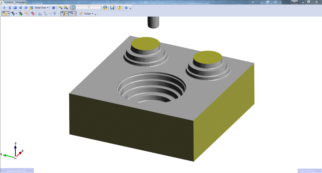Click the red toolpath display icon
The image size is (322, 173).
pos(32,14)
